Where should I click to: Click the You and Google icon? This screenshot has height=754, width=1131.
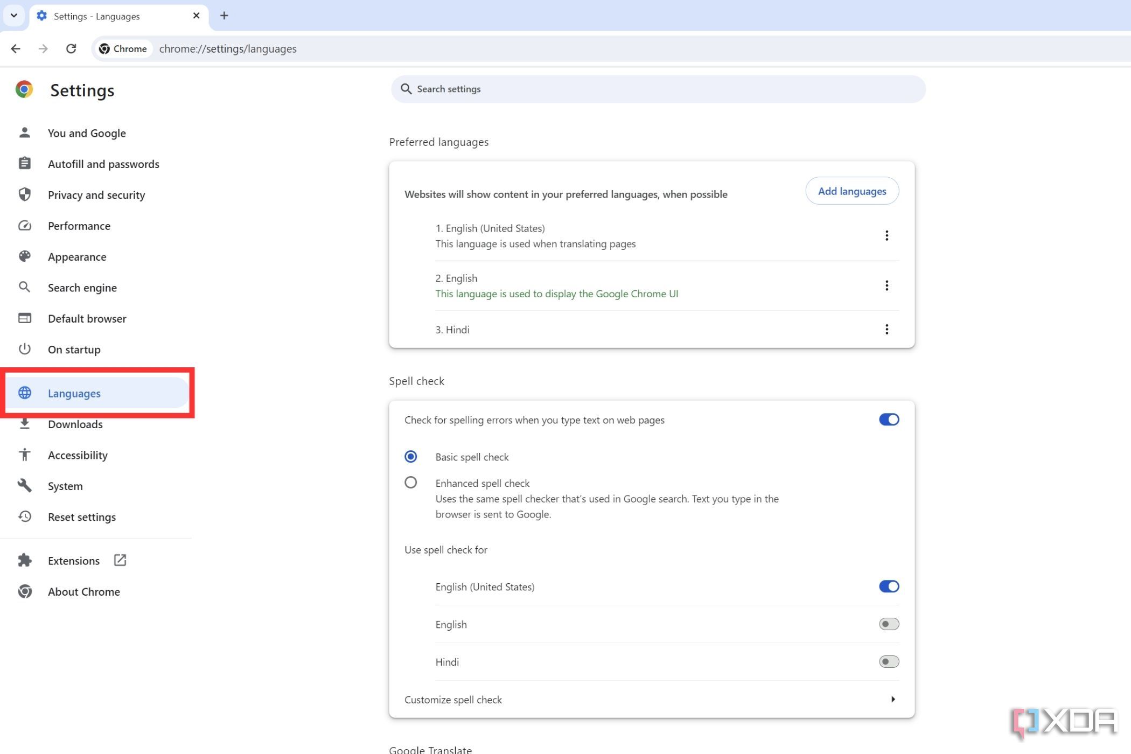pos(24,132)
